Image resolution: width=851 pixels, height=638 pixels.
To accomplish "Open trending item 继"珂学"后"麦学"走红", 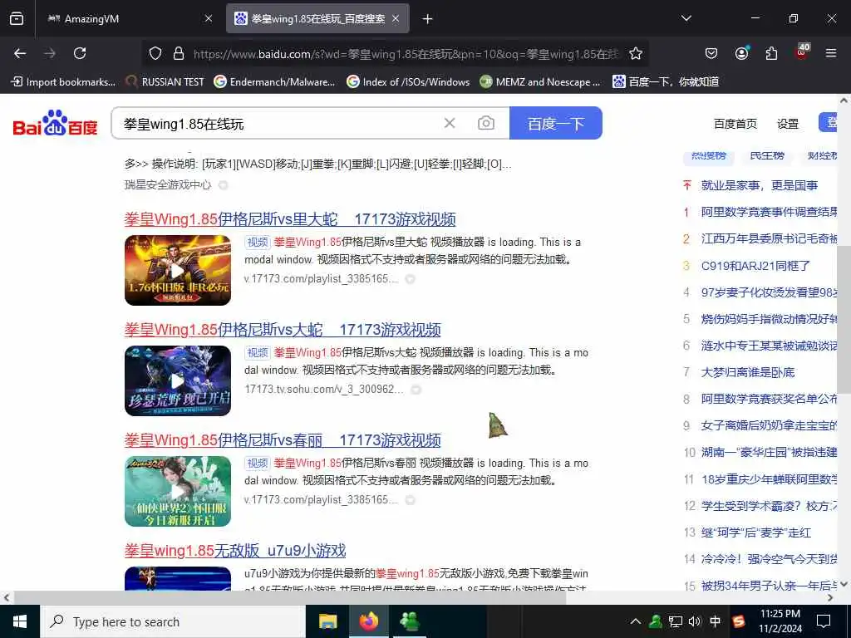I will coord(756,532).
